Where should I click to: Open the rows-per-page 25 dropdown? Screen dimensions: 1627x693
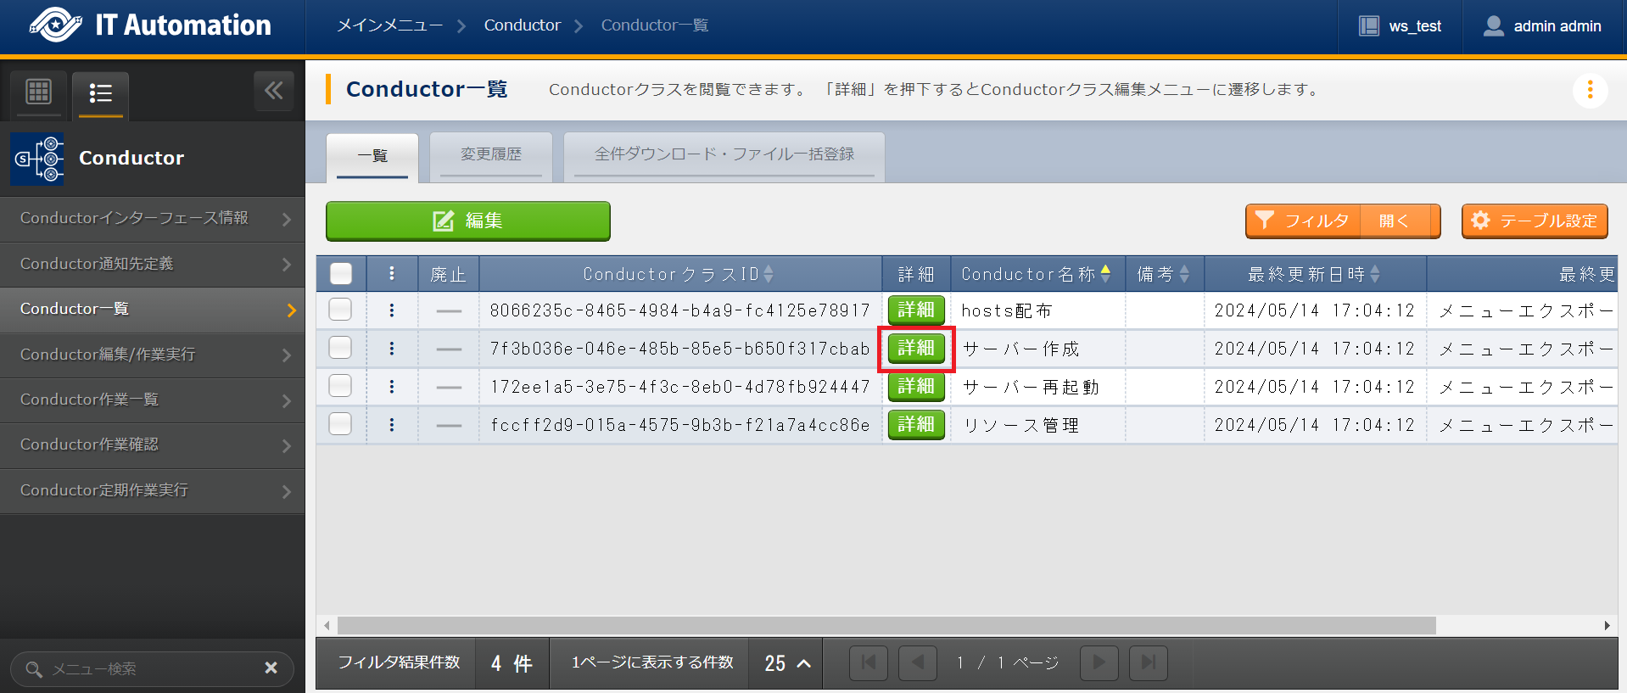pos(786,663)
